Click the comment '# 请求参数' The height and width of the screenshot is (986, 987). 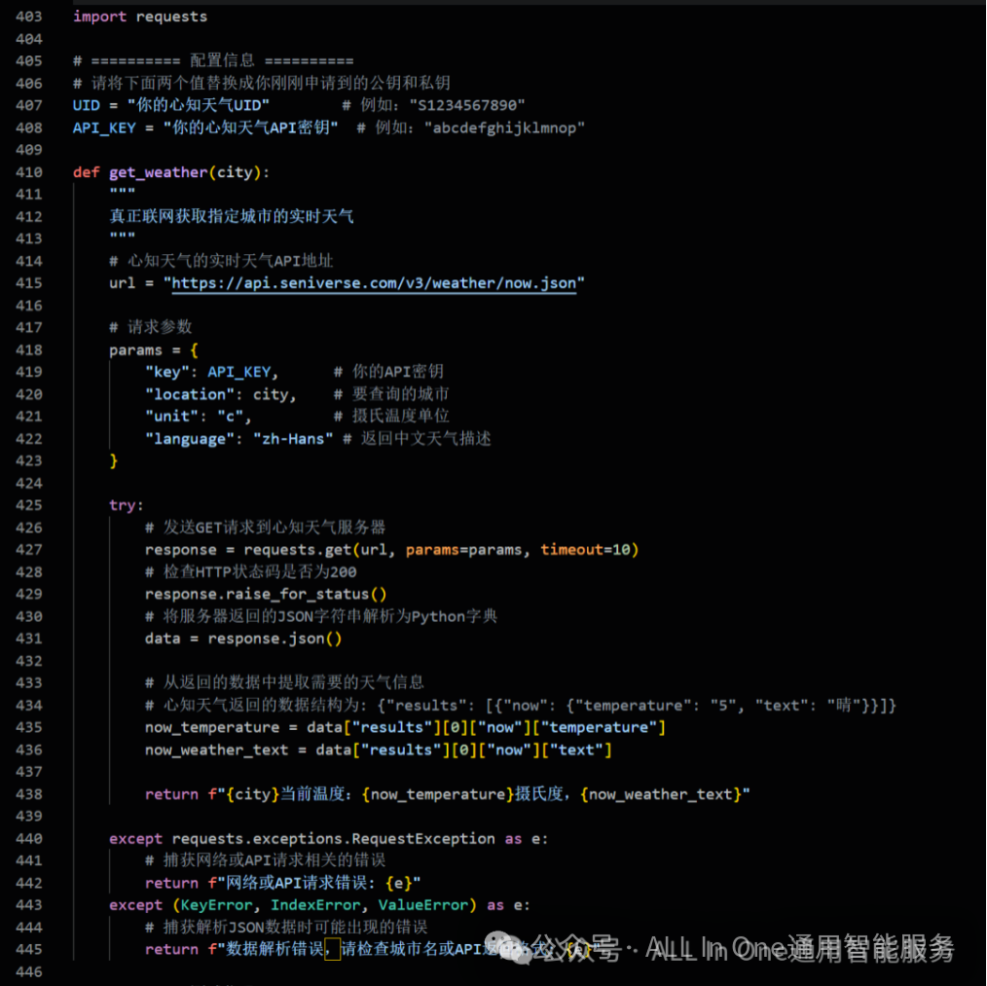coord(151,327)
